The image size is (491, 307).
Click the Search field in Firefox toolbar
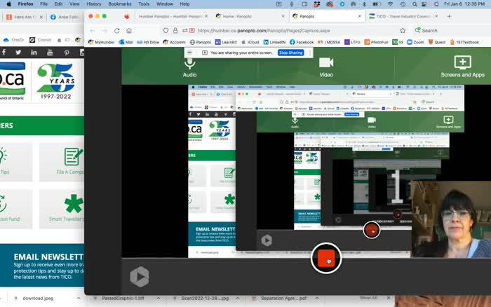click(449, 31)
